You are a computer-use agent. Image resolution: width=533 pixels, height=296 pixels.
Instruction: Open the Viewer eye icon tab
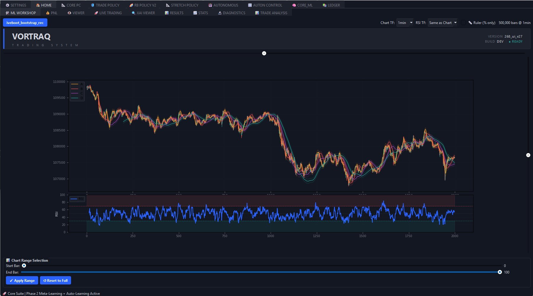point(69,13)
